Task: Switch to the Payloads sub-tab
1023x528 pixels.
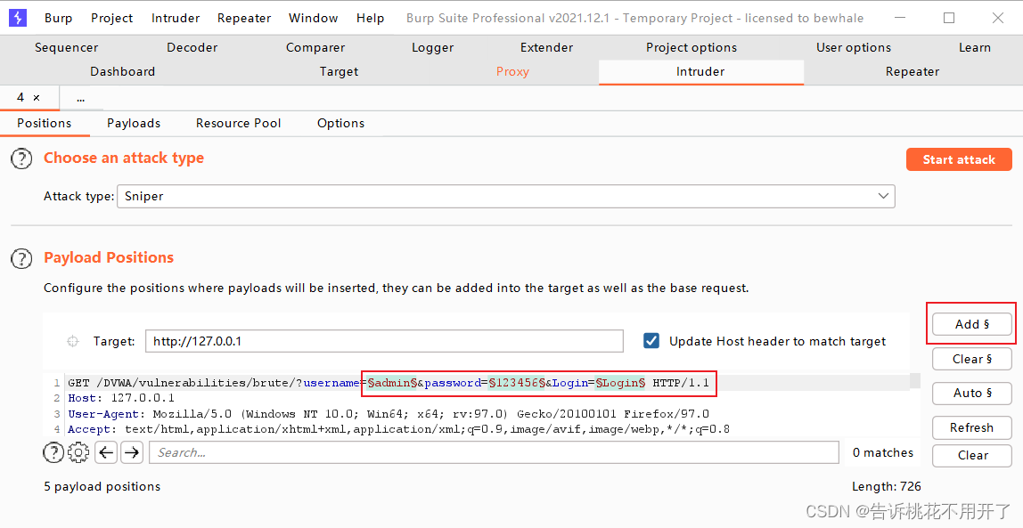Action: (x=134, y=123)
